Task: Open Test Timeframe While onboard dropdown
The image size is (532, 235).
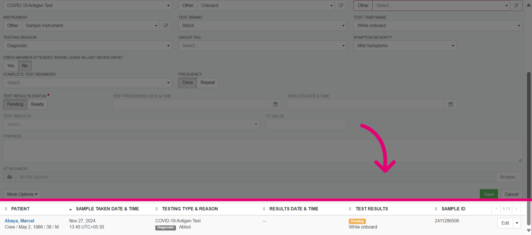Action: [x=438, y=25]
